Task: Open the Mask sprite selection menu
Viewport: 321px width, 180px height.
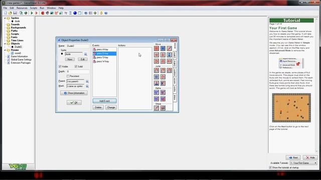Action: click(x=87, y=86)
